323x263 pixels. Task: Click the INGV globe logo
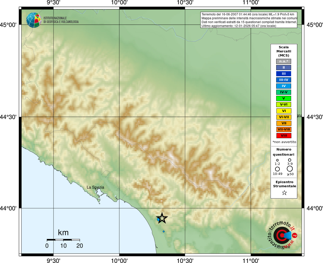pos(34,20)
